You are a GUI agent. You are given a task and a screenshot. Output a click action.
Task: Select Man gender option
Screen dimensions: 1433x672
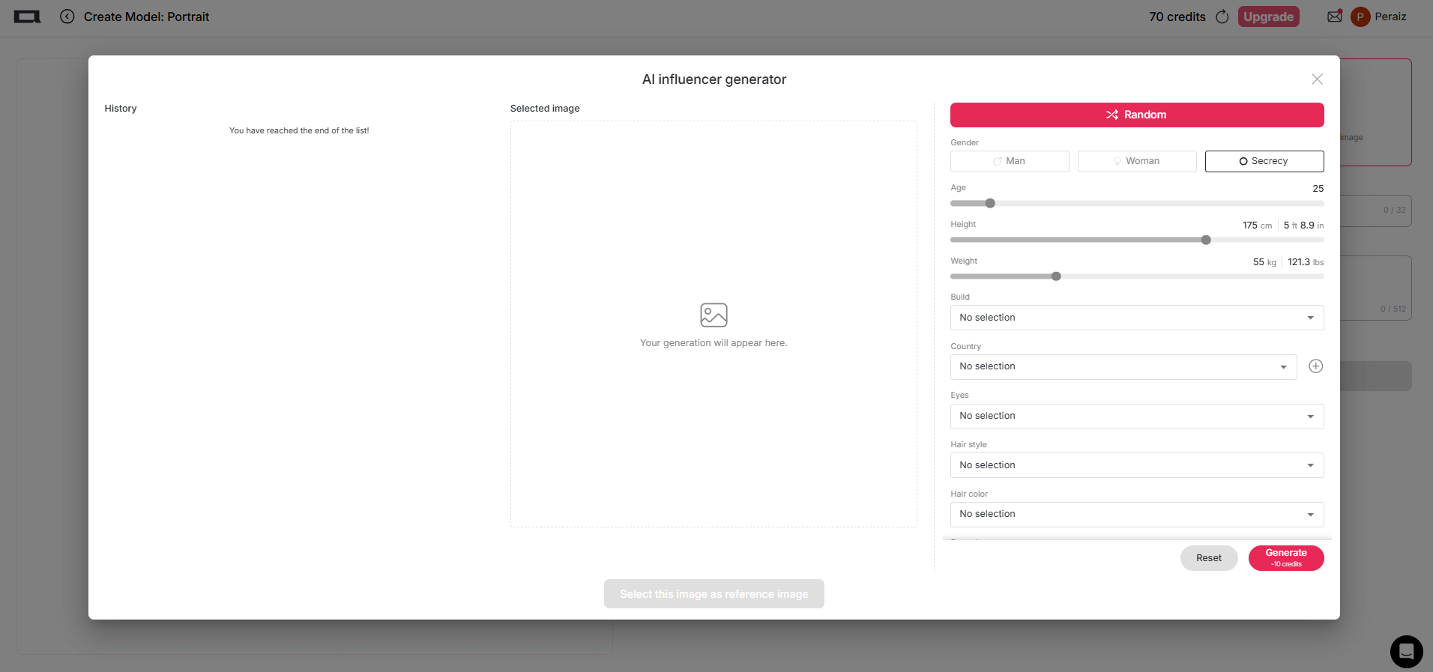pyautogui.click(x=1010, y=161)
